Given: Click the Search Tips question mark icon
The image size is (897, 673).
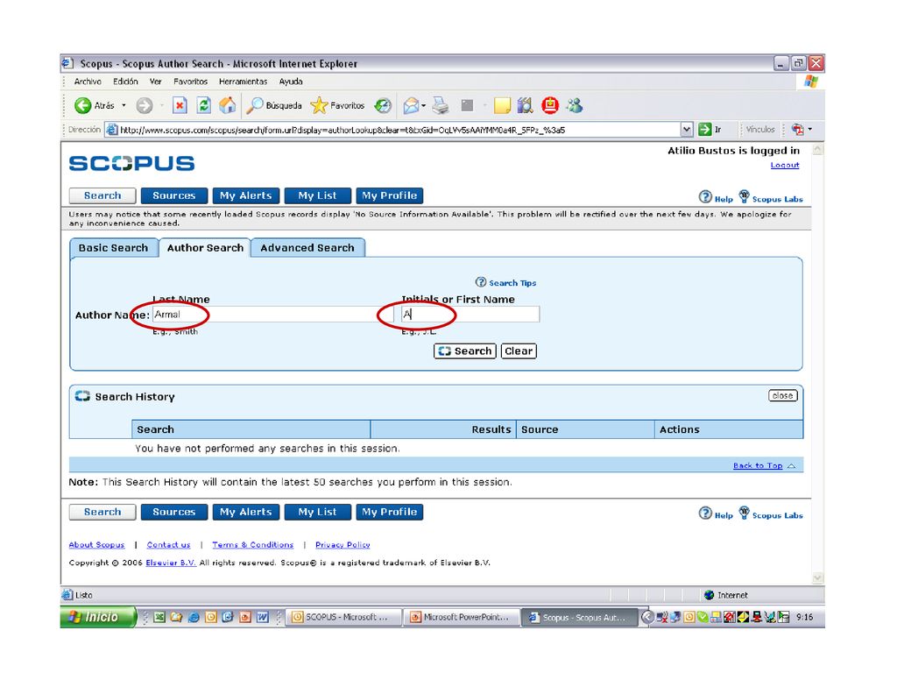Looking at the screenshot, I should (481, 282).
